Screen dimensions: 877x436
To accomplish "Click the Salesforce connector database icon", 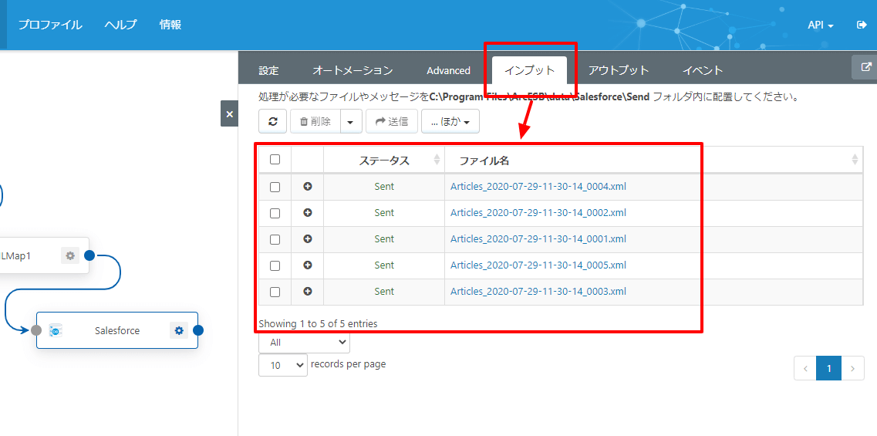I will [x=56, y=330].
